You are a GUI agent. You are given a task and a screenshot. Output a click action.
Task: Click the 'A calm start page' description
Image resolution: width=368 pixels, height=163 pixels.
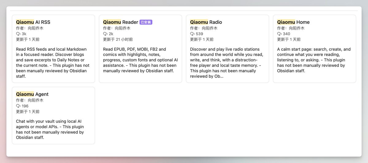pos(314,60)
